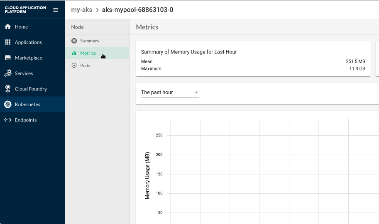Open the time range dropdown arrow
Image resolution: width=379 pixels, height=224 pixels.
[x=196, y=93]
